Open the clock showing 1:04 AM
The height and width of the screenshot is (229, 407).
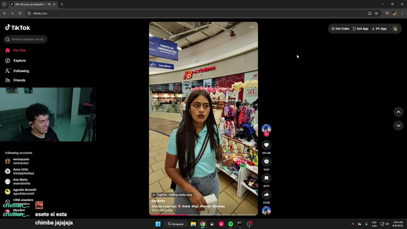point(398,224)
